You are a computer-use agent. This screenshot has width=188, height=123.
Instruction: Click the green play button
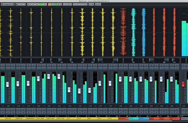(x=41, y=4)
